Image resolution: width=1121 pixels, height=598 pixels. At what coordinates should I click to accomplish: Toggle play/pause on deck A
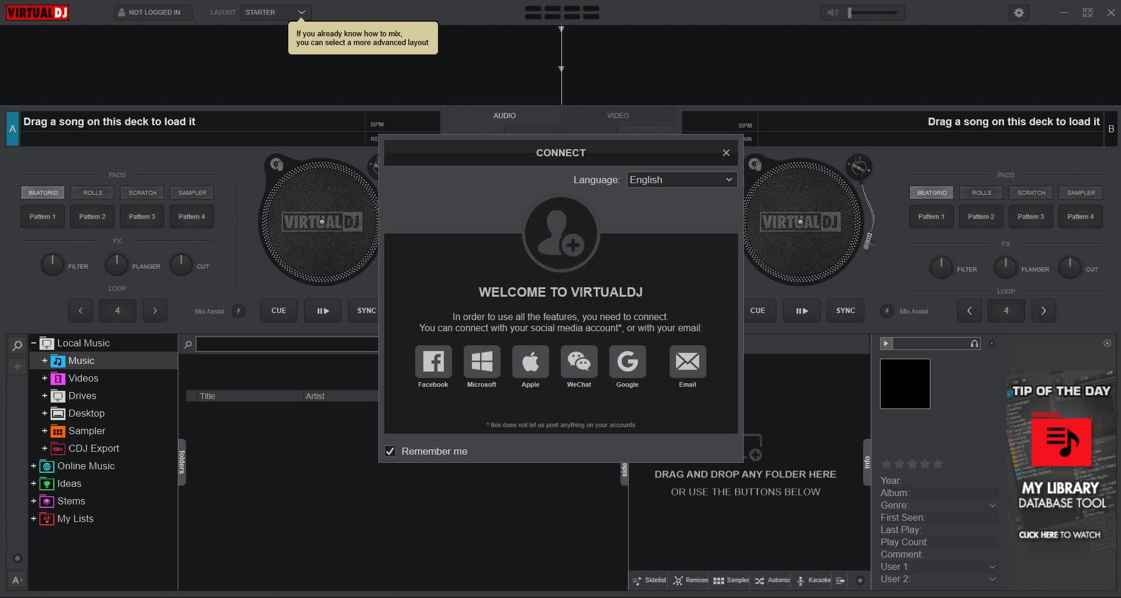[x=323, y=311]
